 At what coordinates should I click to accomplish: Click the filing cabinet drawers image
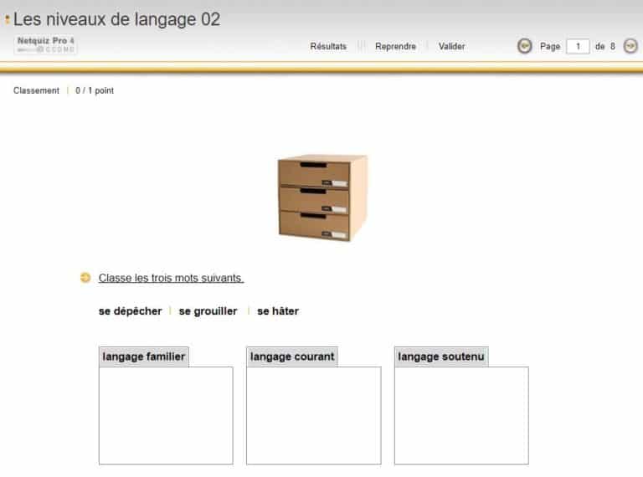coord(321,197)
